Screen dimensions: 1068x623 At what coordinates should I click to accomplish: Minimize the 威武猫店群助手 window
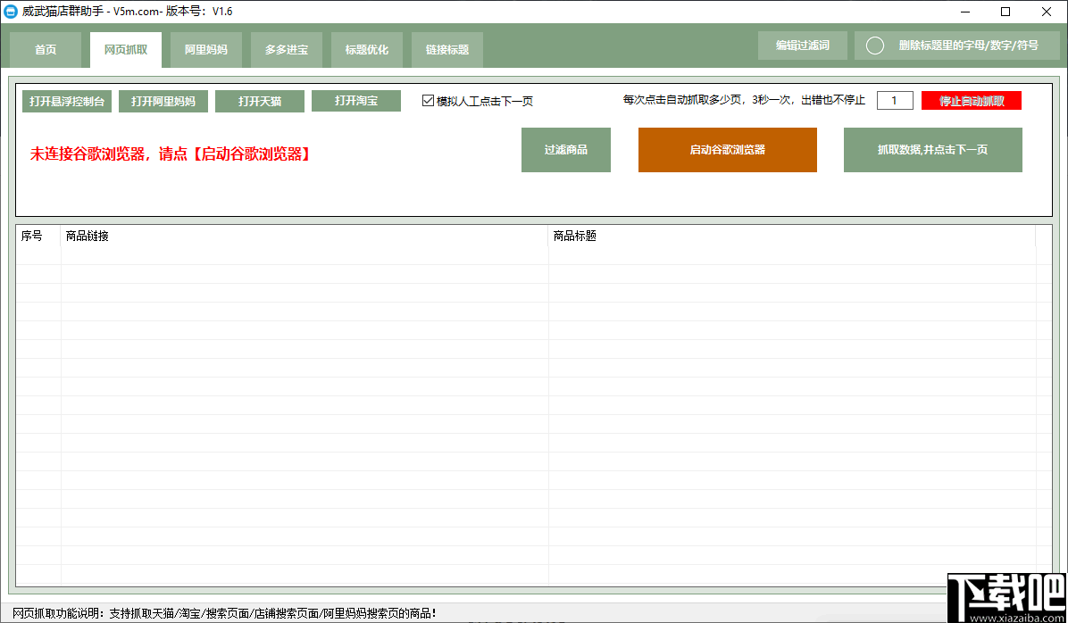[x=966, y=11]
